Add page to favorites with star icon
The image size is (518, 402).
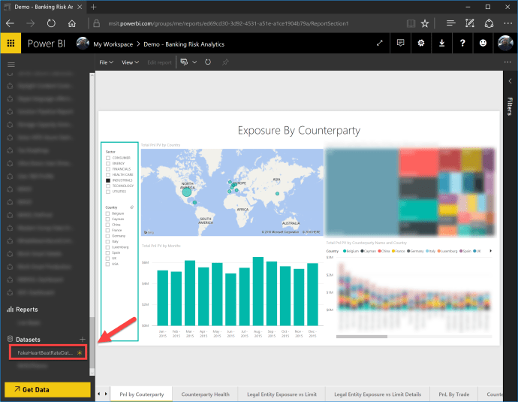click(x=425, y=23)
